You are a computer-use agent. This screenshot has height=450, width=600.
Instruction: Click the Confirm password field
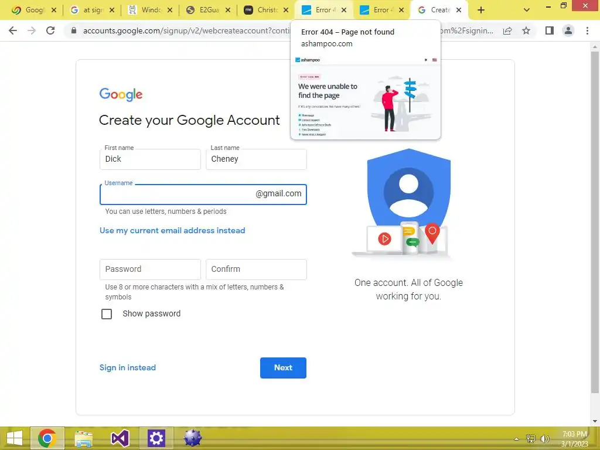256,270
